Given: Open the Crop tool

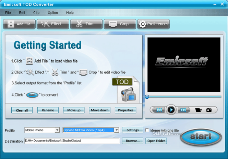Looking at the screenshot, I should (120, 24).
